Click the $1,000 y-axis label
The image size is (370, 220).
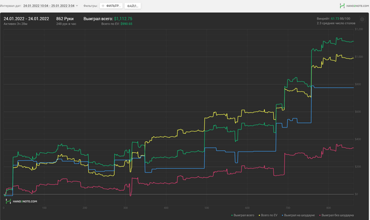[x=359, y=57]
